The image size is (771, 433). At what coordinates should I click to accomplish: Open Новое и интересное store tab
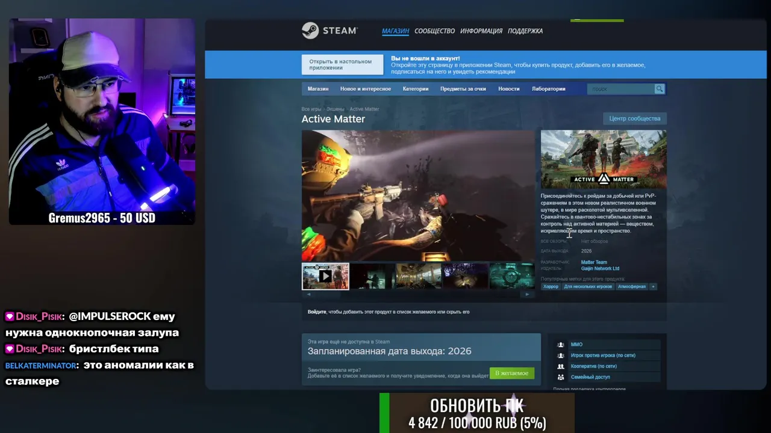(366, 89)
